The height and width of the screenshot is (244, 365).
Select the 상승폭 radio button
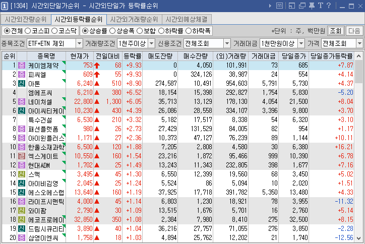(112, 31)
